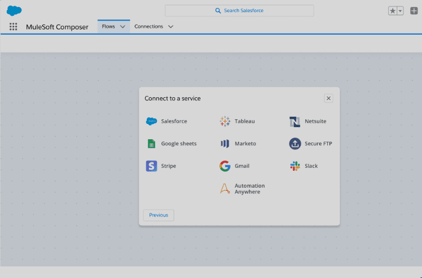Viewport: 422px width, 278px height.
Task: Click the Connect to a service heading
Action: [x=173, y=98]
